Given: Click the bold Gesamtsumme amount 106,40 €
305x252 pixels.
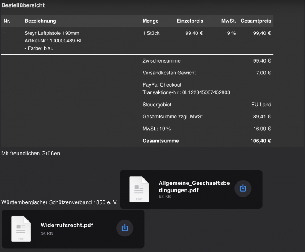Looking at the screenshot, I should [x=260, y=141].
